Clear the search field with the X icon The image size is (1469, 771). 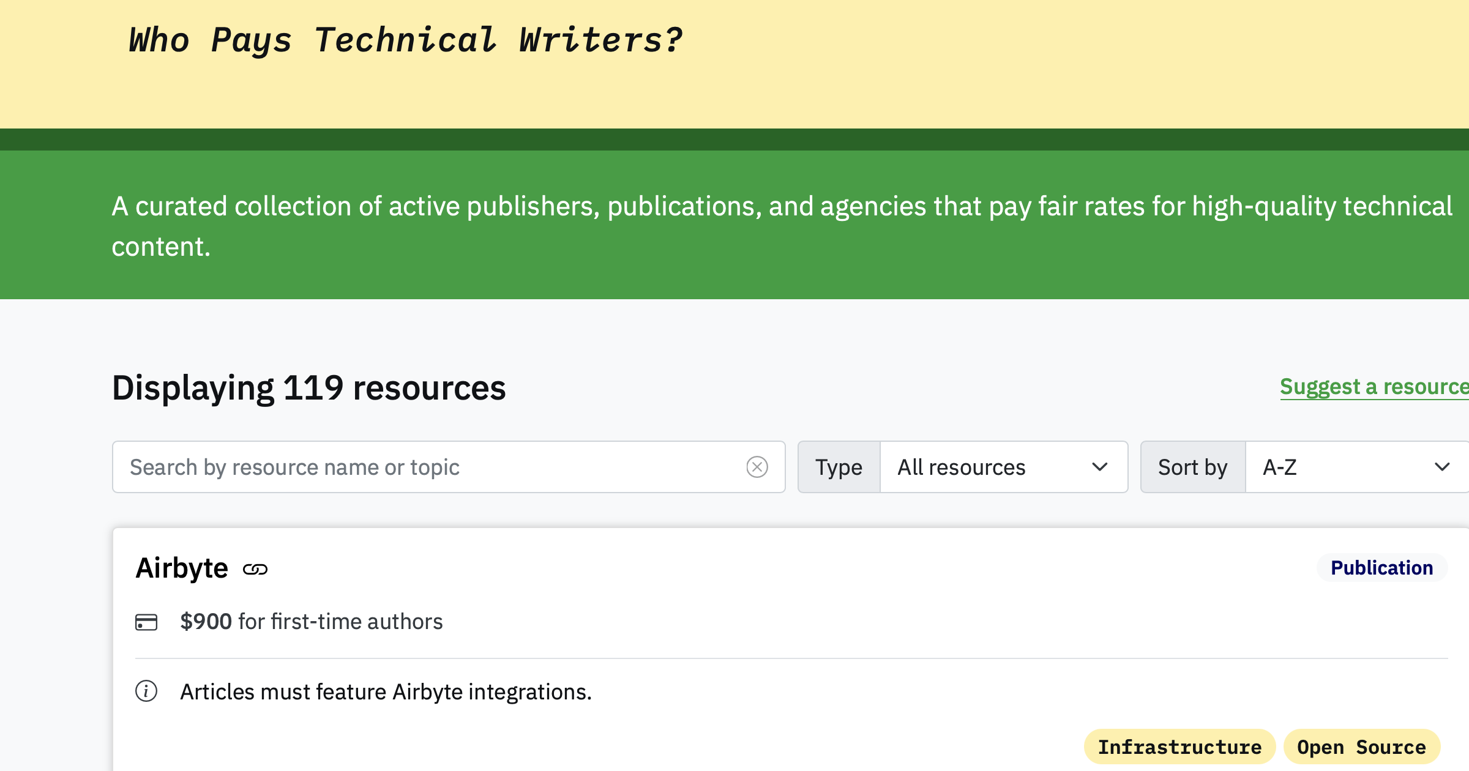click(x=757, y=467)
